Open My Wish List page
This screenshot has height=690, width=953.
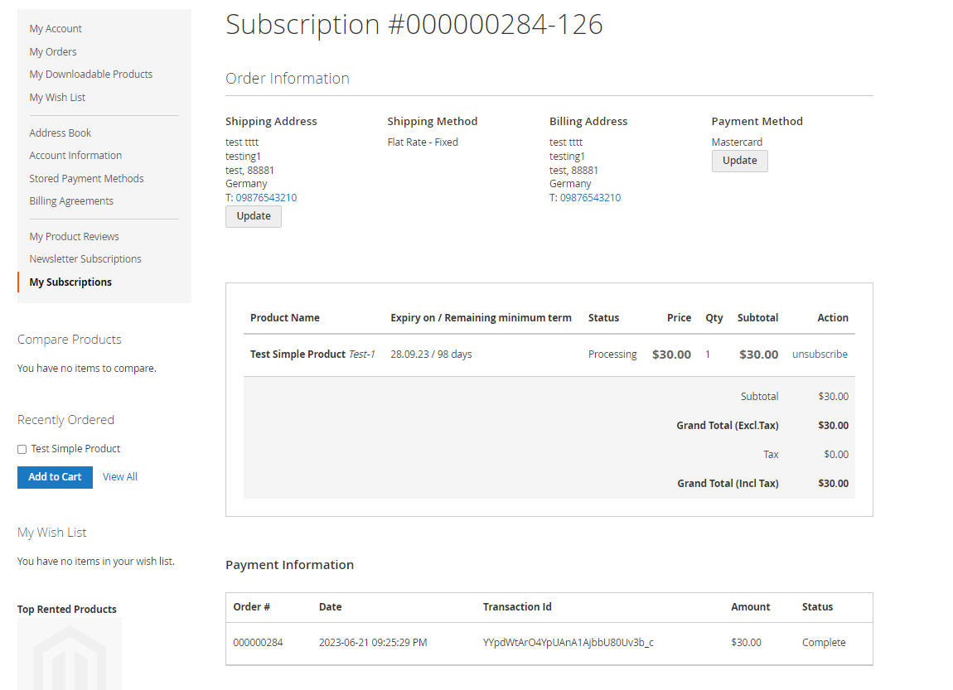coord(57,97)
